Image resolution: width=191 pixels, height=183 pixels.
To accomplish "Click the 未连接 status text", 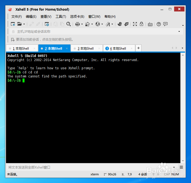I will click(12, 174).
